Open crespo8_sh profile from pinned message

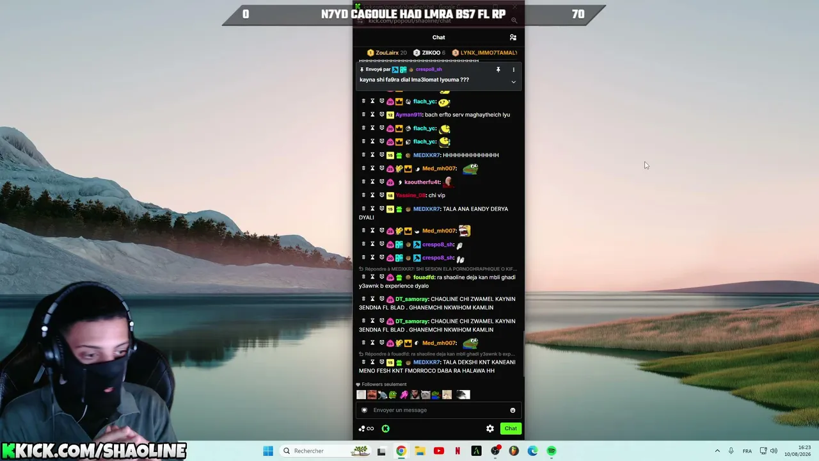tap(429, 69)
